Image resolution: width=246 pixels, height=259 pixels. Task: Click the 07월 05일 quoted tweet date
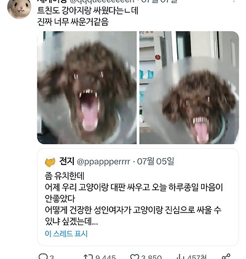point(156,161)
